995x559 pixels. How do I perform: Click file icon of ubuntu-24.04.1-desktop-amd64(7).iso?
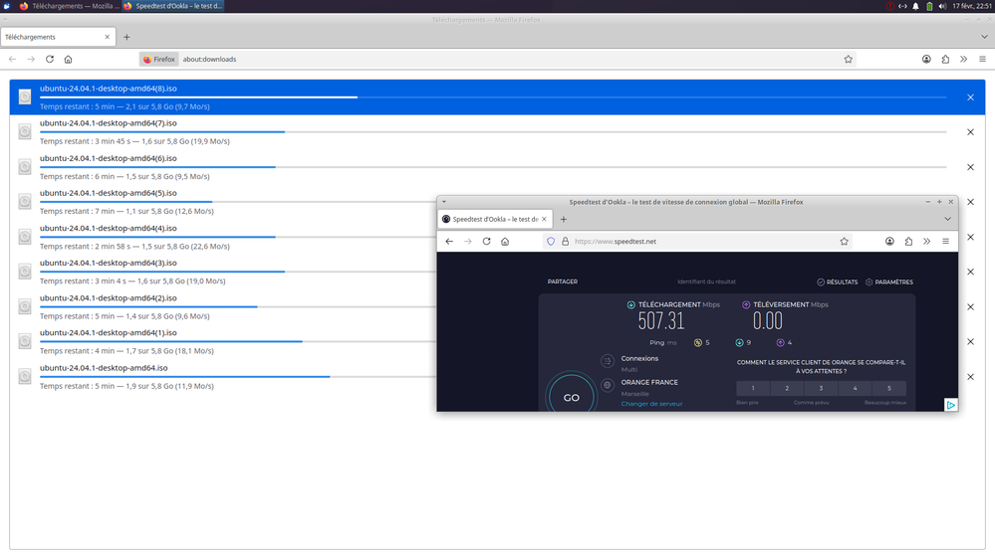(x=25, y=132)
